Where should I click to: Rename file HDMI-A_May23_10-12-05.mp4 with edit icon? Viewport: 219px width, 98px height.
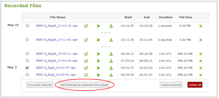tap(86, 26)
